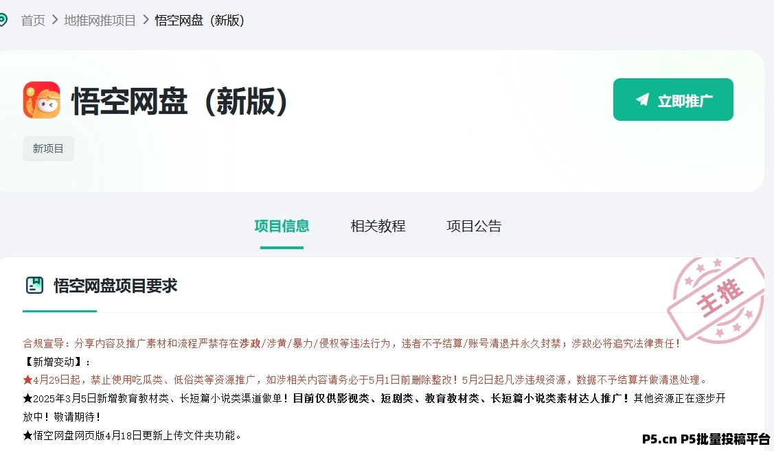Go to 地推网推项目 breadcrumb link
This screenshot has height=451, width=774.
[100, 20]
